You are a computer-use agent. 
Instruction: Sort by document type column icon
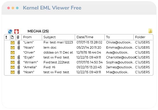pyautogui.click(x=12, y=37)
